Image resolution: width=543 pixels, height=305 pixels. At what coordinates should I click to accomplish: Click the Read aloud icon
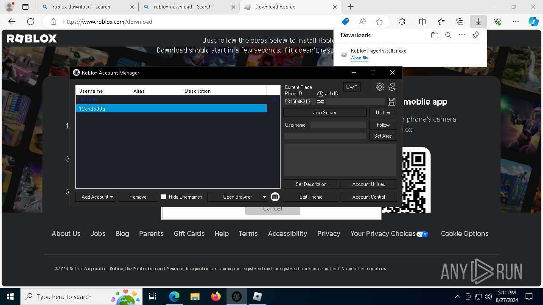point(362,22)
